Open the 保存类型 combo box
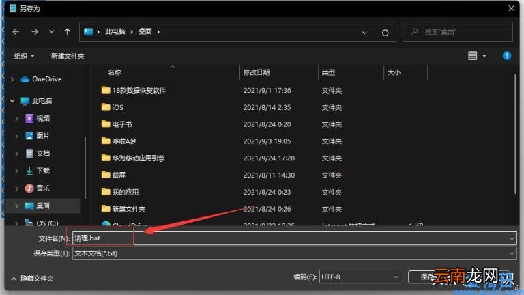Screen dimensions: 524x295 295,253
